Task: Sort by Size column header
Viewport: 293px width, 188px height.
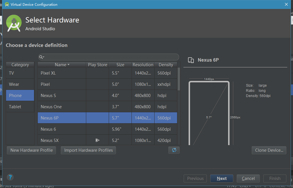Action: click(x=120, y=65)
